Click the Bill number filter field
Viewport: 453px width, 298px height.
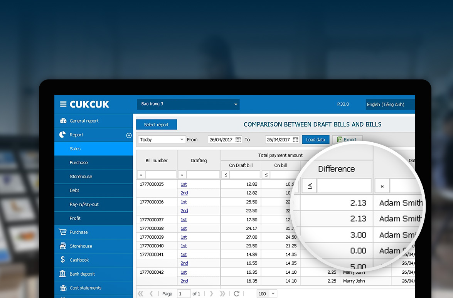coord(161,175)
